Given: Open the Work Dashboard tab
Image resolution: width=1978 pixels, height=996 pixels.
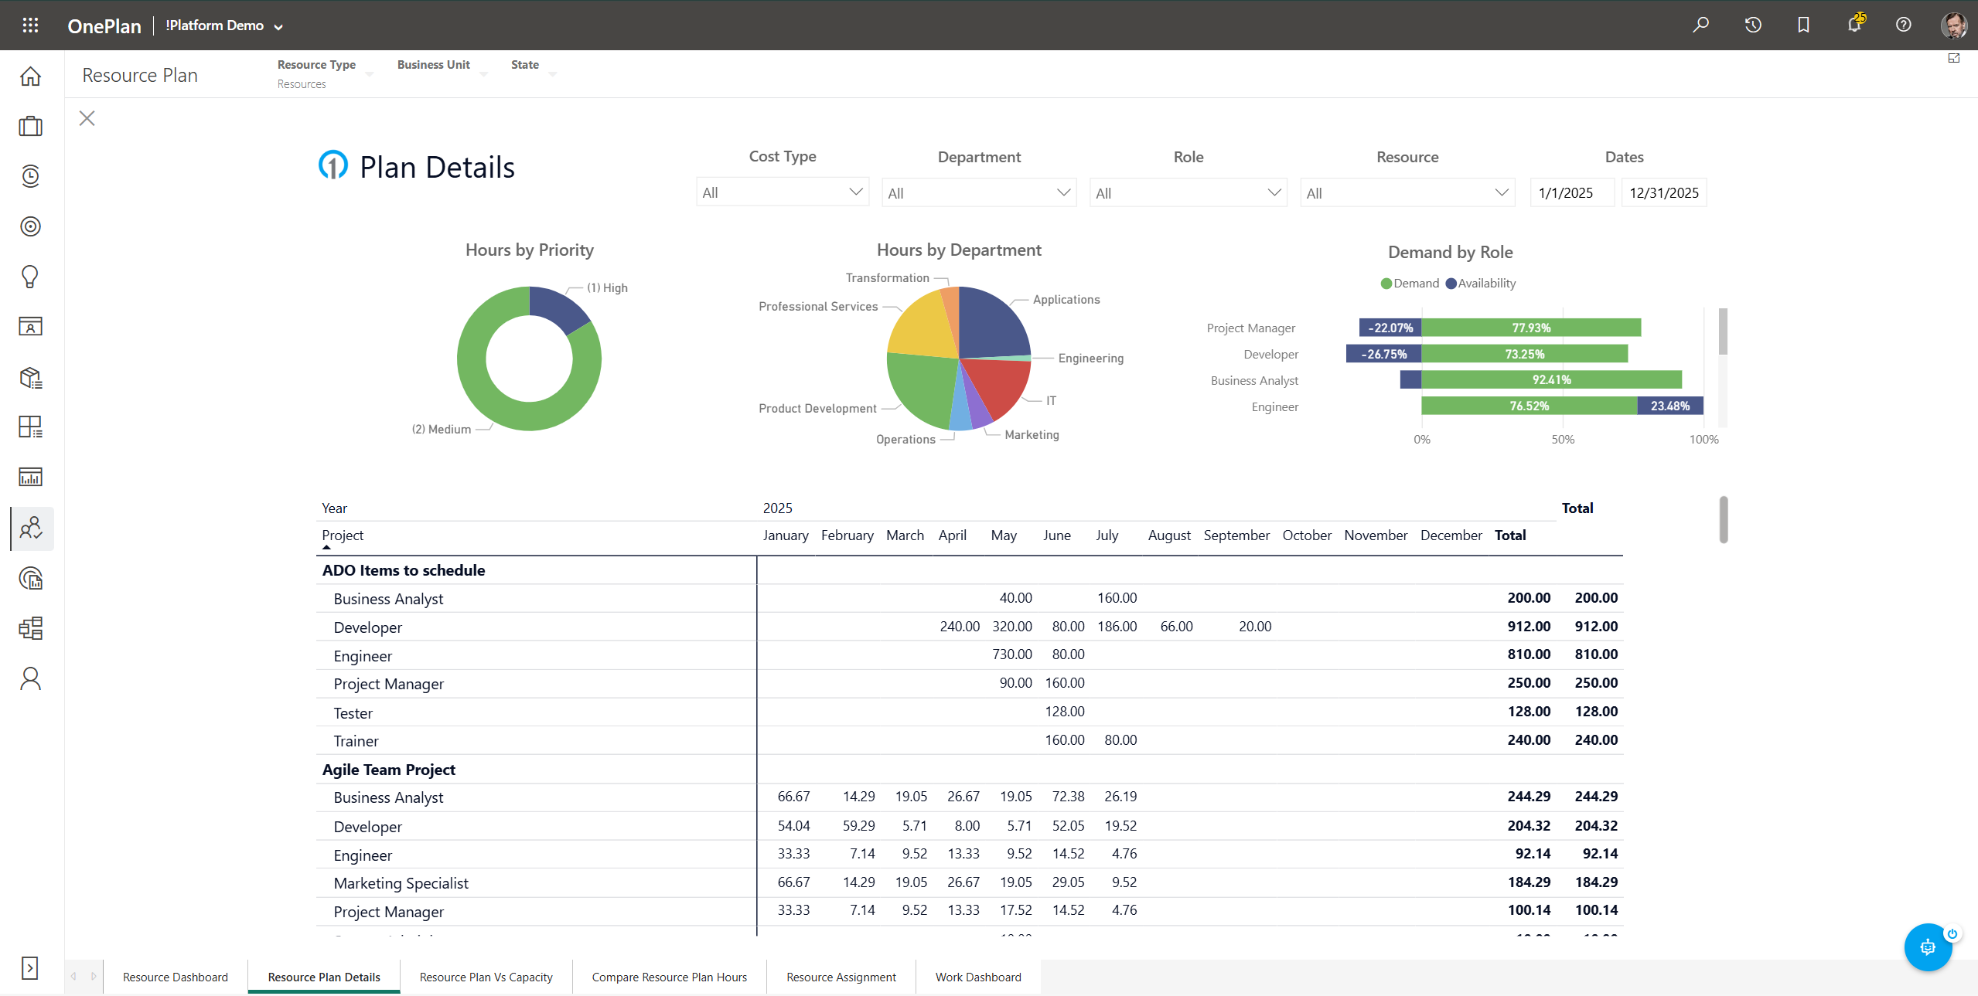Looking at the screenshot, I should pyautogui.click(x=977, y=977).
